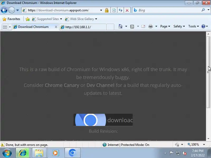Open the Page menu
Image resolution: width=211 pixels, height=158 pixels.
(165, 26)
